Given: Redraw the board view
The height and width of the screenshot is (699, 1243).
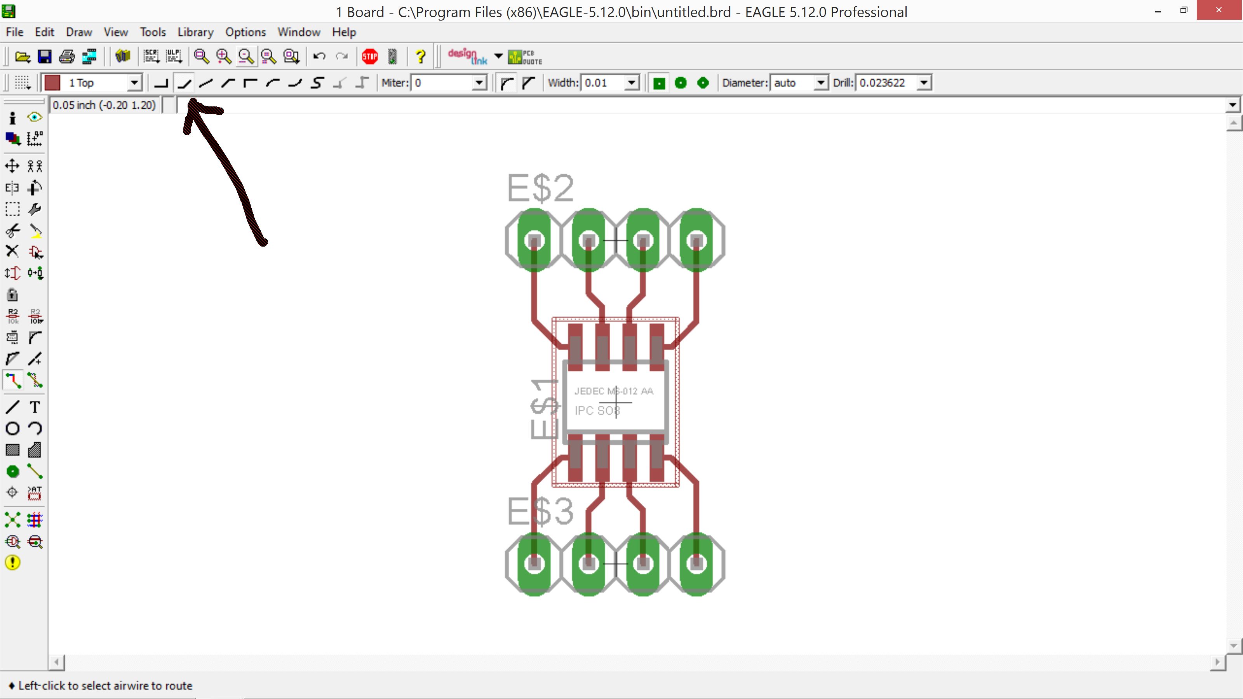Looking at the screenshot, I should point(269,57).
